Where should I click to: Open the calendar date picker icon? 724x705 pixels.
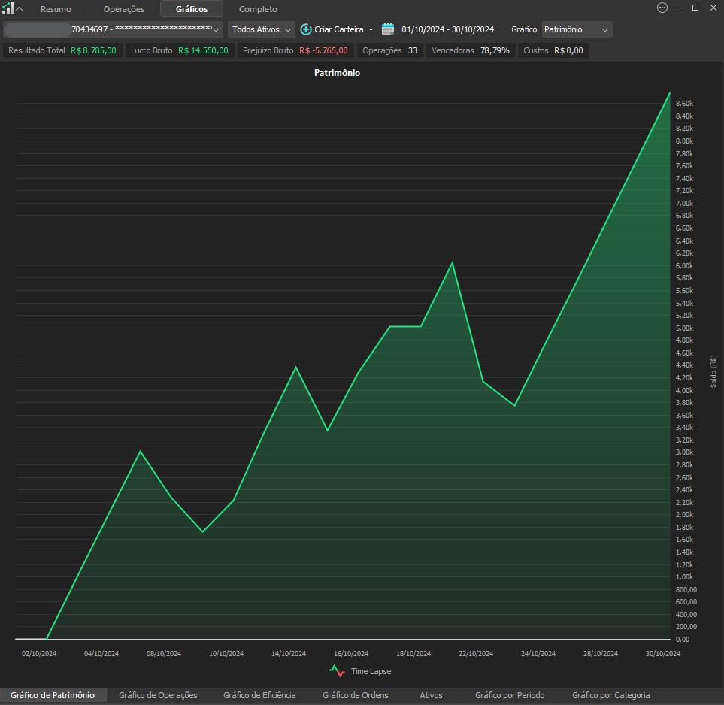(x=388, y=29)
